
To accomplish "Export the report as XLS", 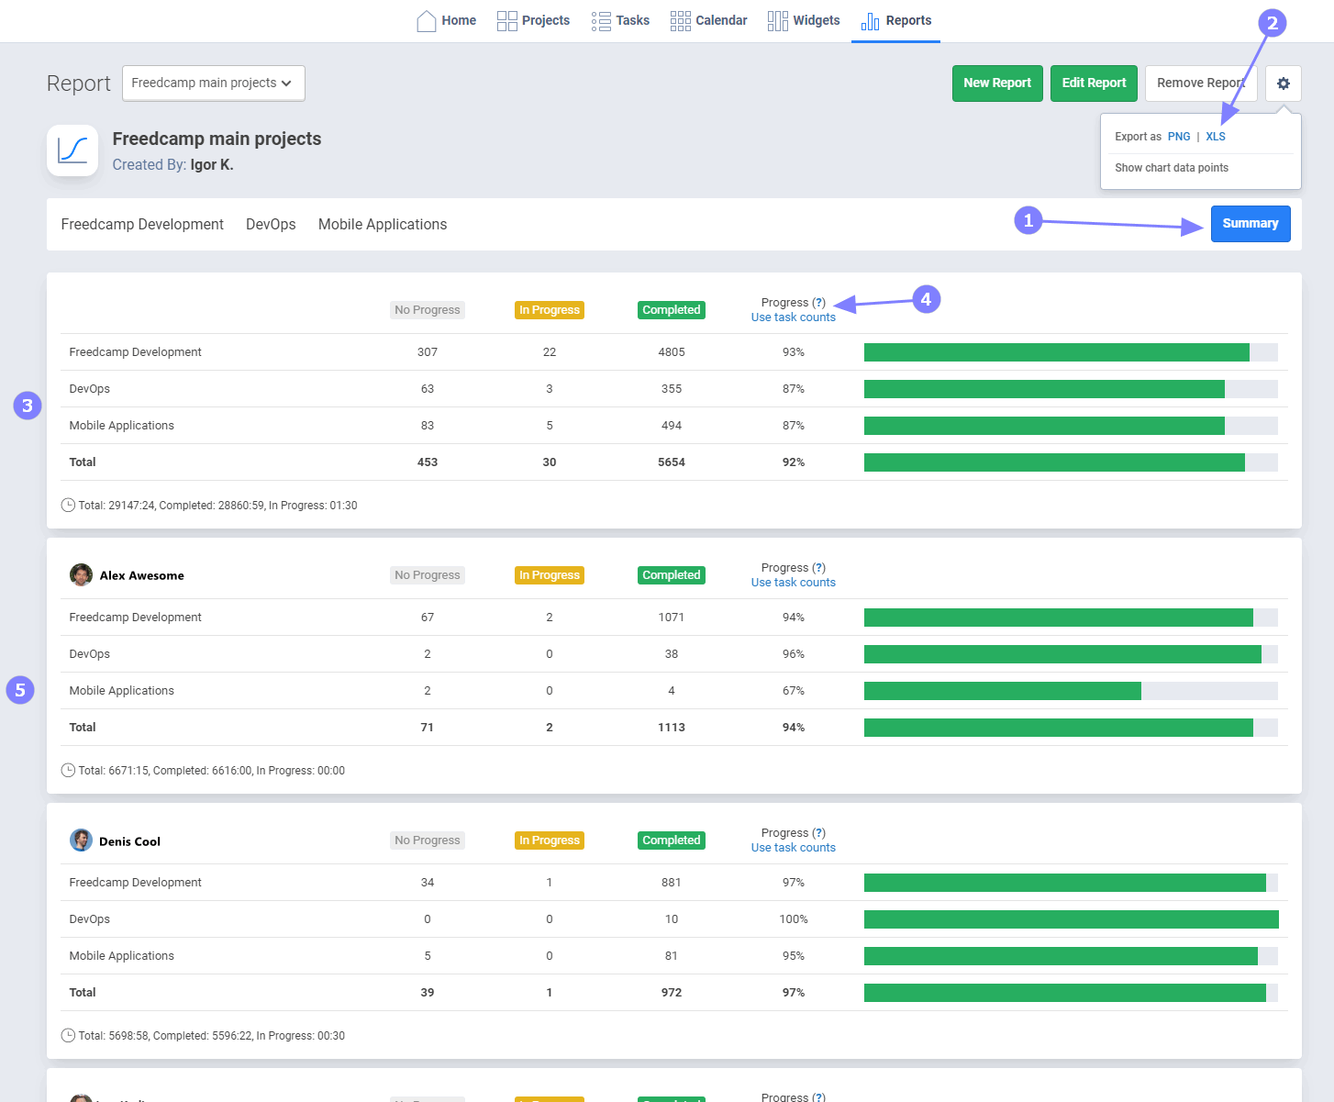I will [1215, 137].
